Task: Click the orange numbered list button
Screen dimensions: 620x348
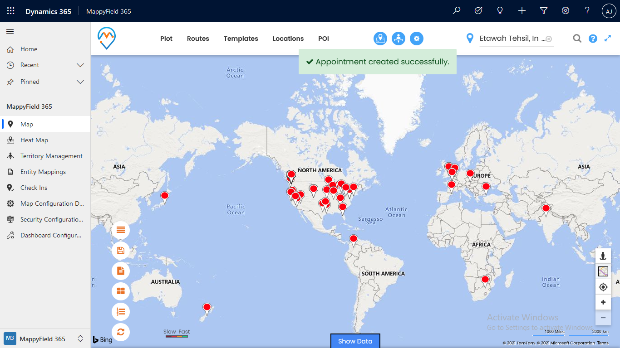Action: tap(121, 312)
